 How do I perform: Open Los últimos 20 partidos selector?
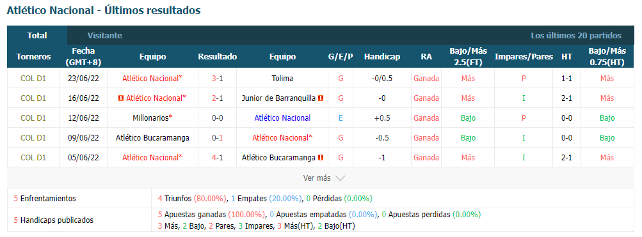point(576,36)
